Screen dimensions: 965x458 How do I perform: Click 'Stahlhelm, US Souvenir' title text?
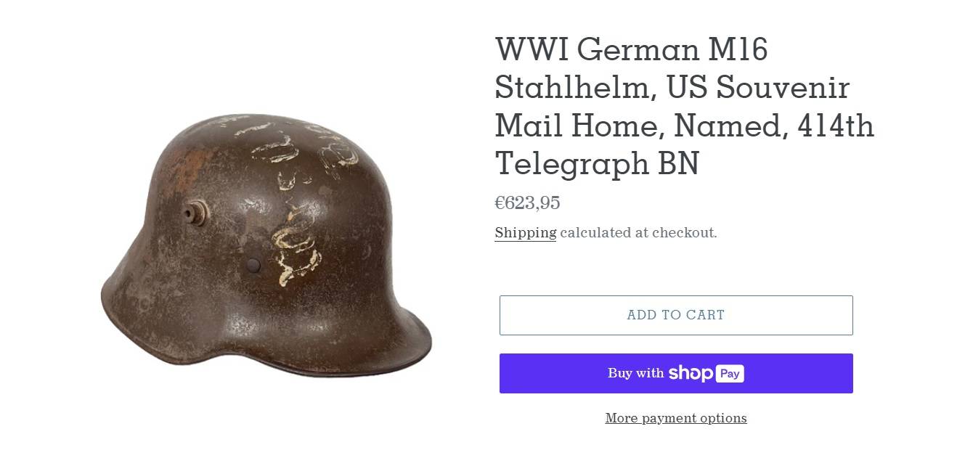pyautogui.click(x=672, y=88)
